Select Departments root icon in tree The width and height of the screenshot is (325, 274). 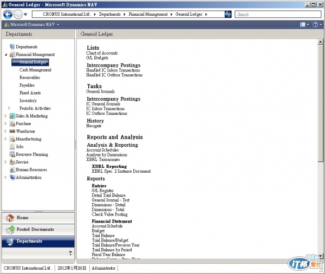(12, 47)
